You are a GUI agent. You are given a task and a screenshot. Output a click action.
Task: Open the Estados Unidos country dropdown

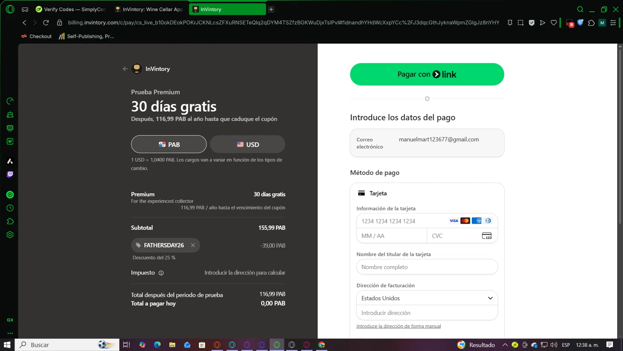[x=427, y=298]
